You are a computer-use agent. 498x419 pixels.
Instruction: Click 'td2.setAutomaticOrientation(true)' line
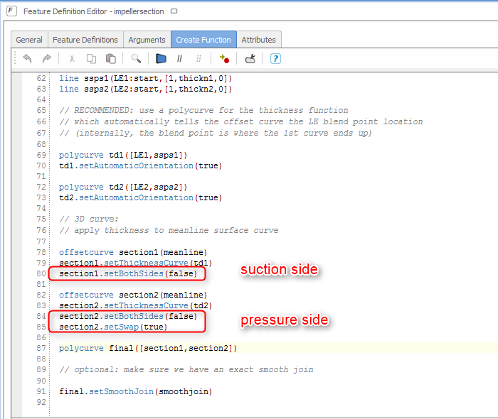(x=140, y=197)
